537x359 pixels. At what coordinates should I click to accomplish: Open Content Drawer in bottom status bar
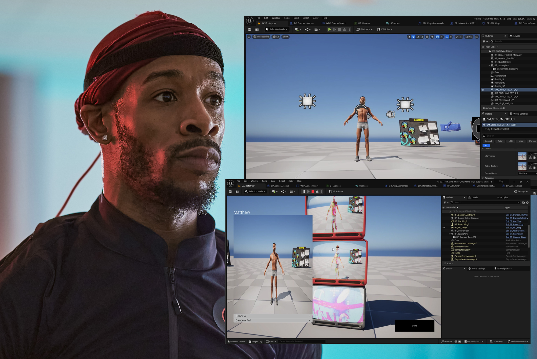pos(237,342)
